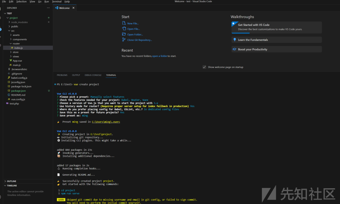This screenshot has height=204, width=340.
Task: Click the New File icon
Action: 124,23
